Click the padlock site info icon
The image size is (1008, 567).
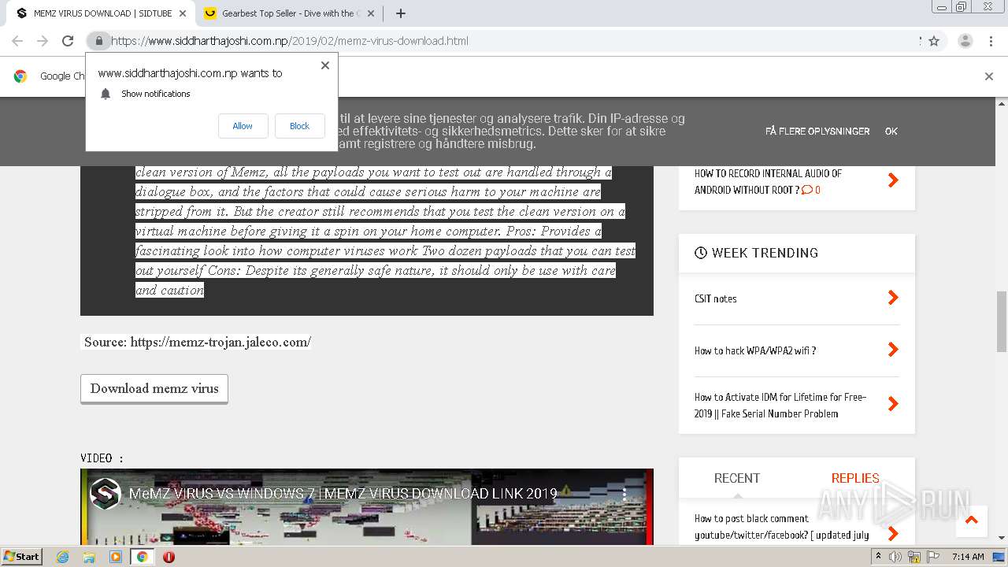tap(98, 41)
